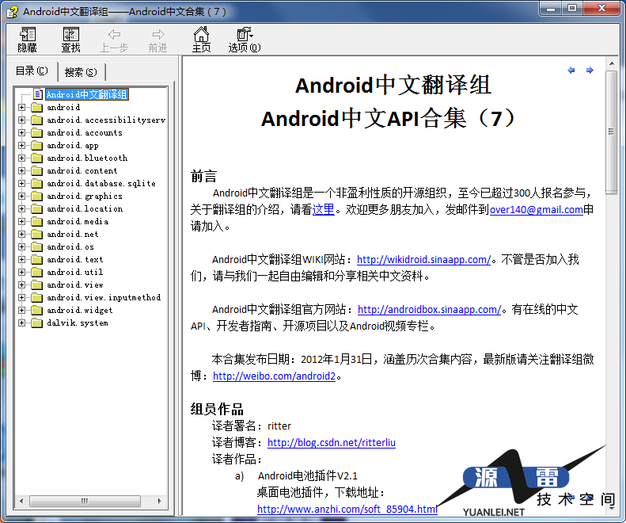Expand the android.util node
The height and width of the screenshot is (523, 626).
click(x=21, y=273)
